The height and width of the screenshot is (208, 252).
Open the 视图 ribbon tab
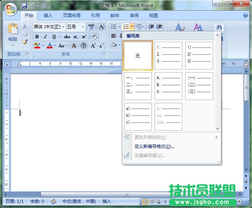tap(154, 16)
